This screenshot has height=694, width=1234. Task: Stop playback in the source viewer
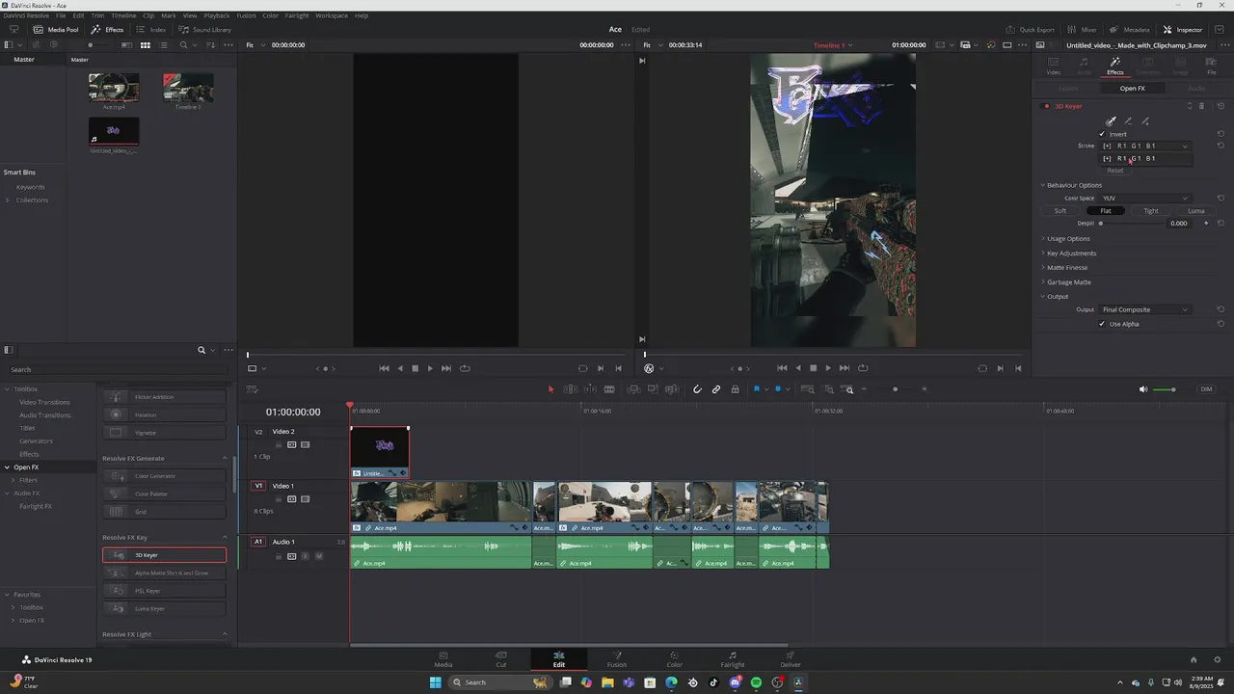[416, 368]
